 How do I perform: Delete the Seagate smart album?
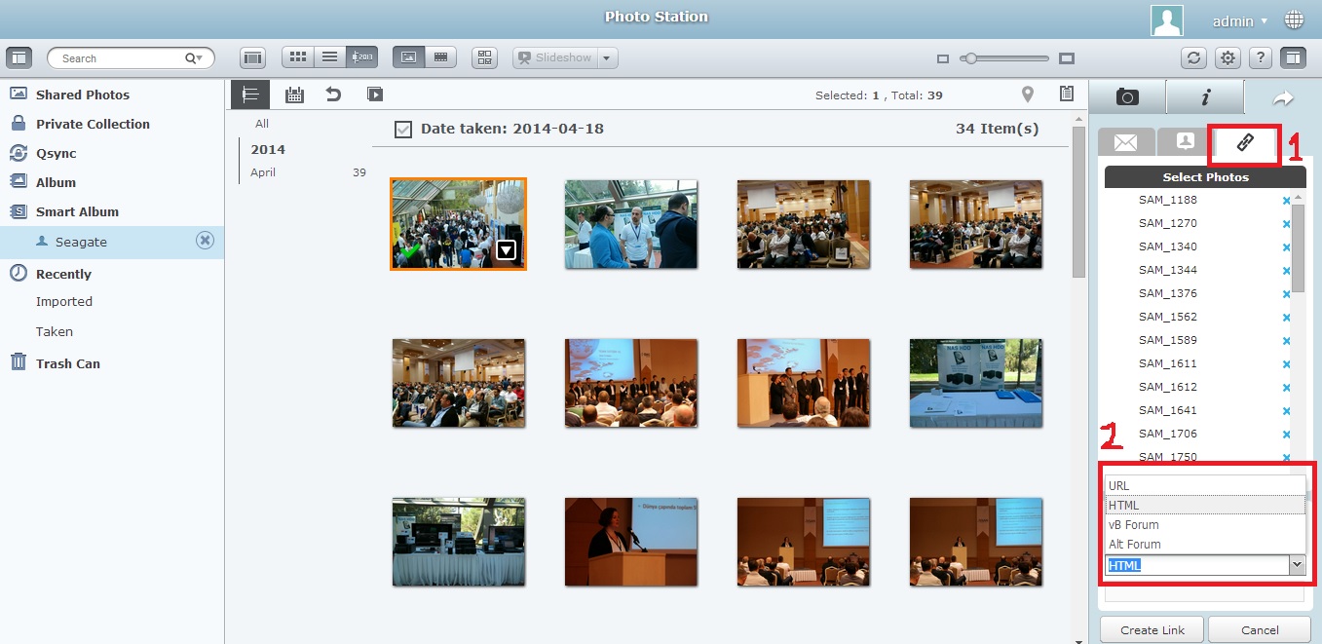(x=205, y=241)
